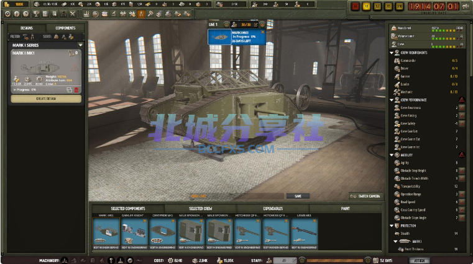Image resolution: width=473 pixels, height=264 pixels.
Task: Remove the Lewis MK1 component with its X
Action: (315, 221)
